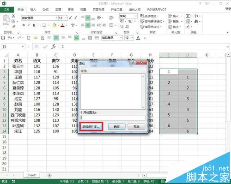Open the File tab
Image resolution: width=231 pixels, height=184 pixels.
pyautogui.click(x=7, y=10)
